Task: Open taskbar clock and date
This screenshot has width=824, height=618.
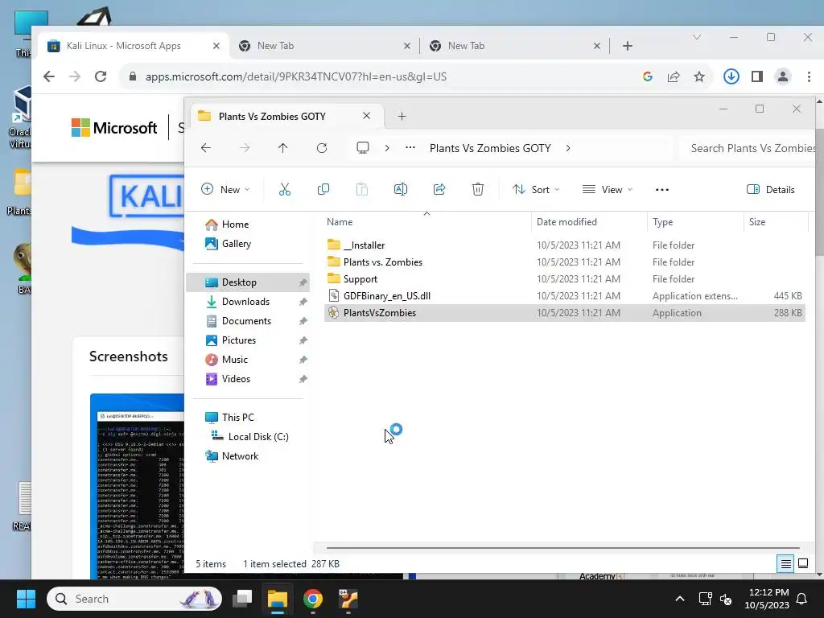Action: point(768,599)
